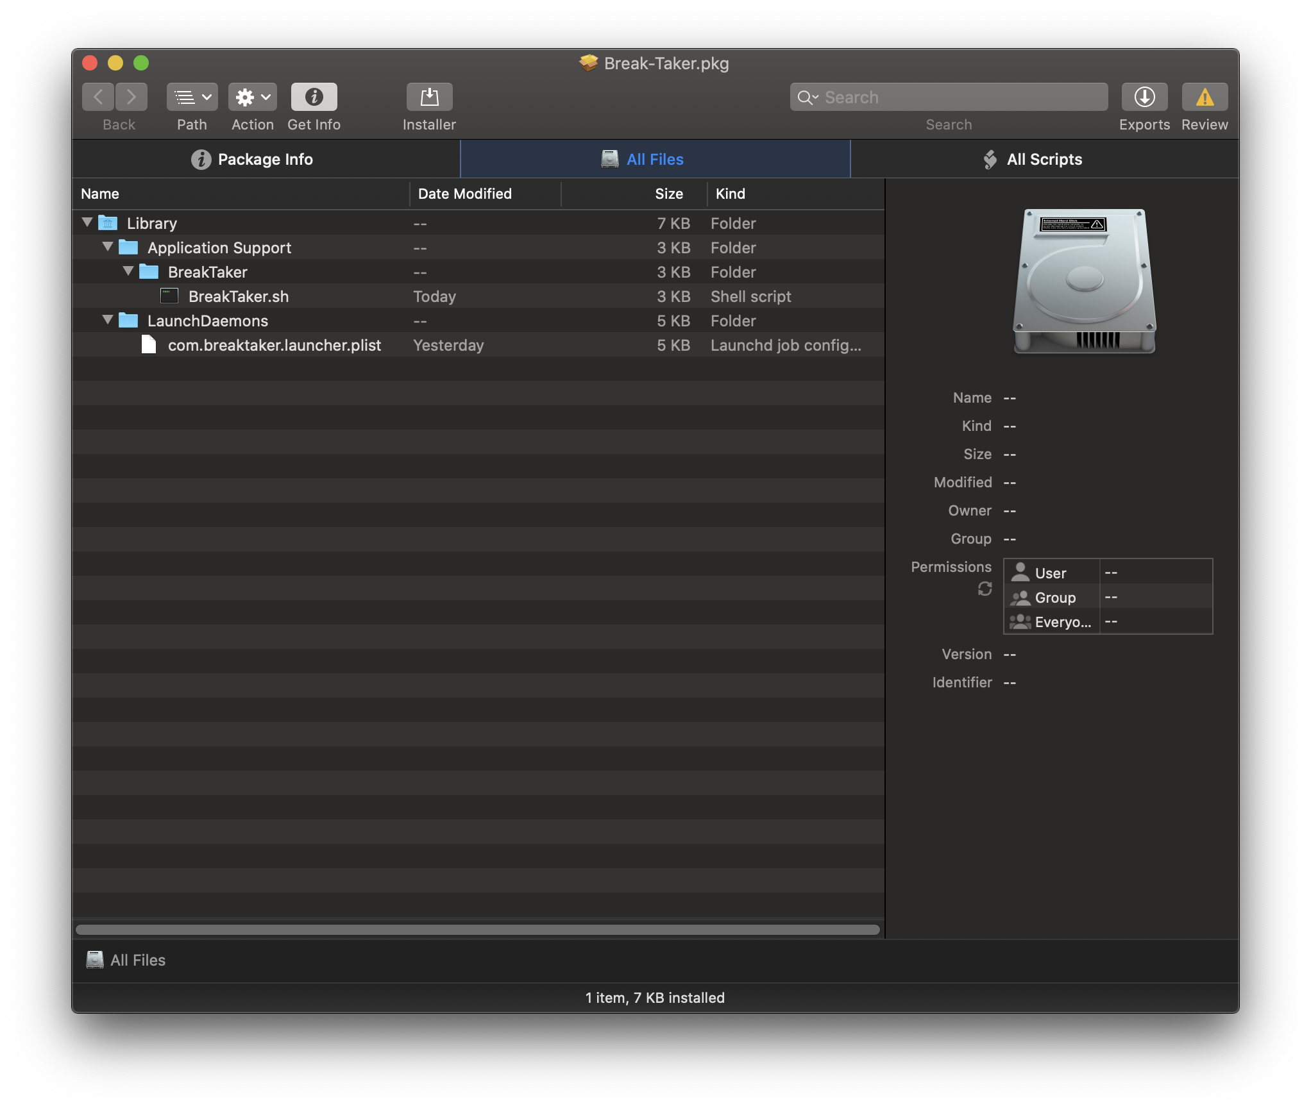
Task: Click the Get Info toolbar icon
Action: click(x=314, y=97)
